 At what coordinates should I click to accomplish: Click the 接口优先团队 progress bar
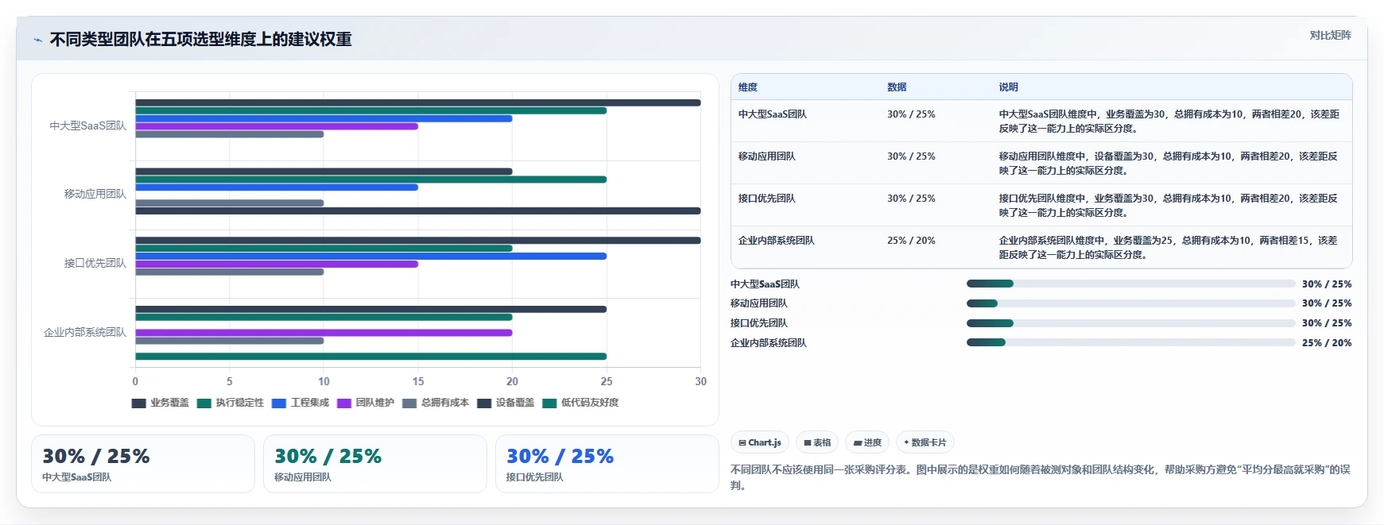click(x=1131, y=323)
